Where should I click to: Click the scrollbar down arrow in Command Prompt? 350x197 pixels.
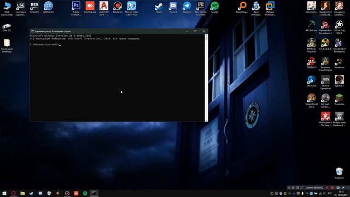[206, 120]
